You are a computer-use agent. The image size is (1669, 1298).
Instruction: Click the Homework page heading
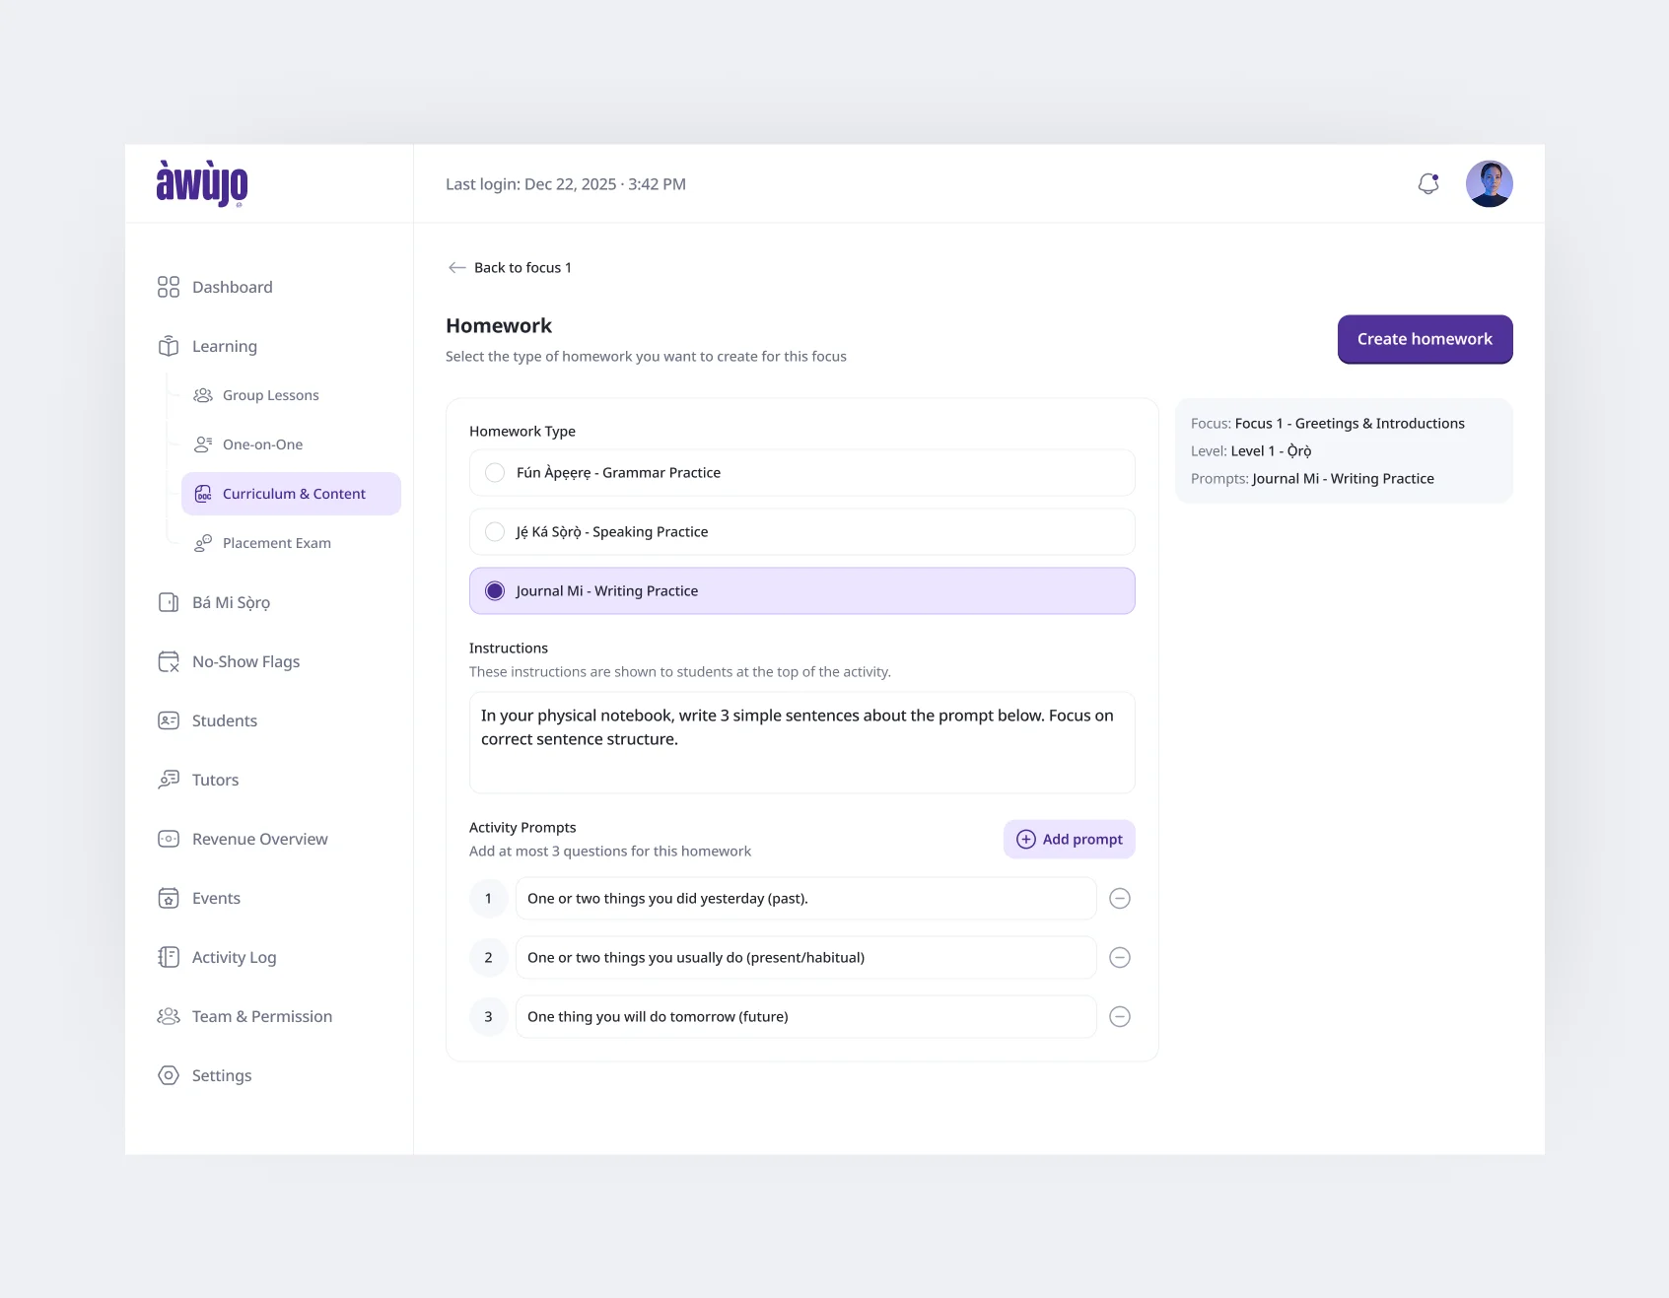[x=499, y=325]
